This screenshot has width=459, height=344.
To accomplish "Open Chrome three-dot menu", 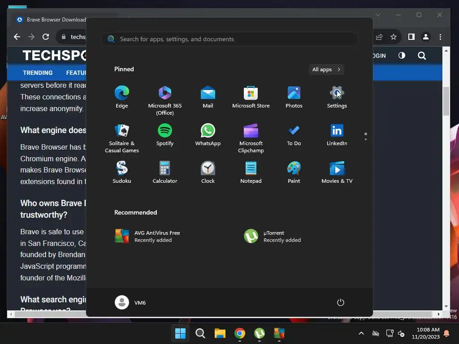I will (x=440, y=37).
